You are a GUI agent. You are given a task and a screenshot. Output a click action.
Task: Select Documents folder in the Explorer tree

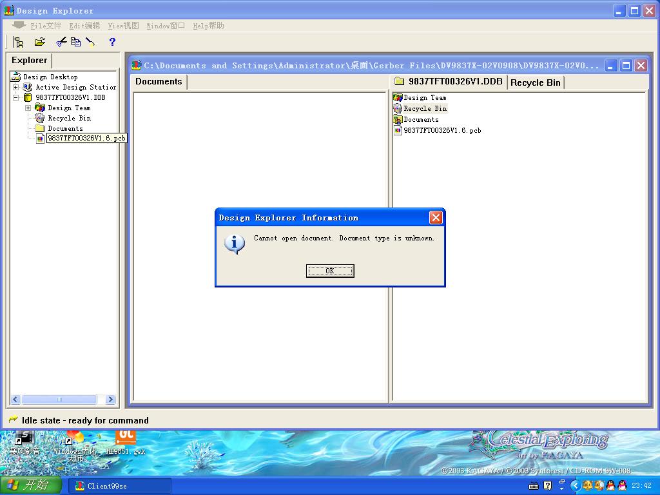[x=65, y=128]
